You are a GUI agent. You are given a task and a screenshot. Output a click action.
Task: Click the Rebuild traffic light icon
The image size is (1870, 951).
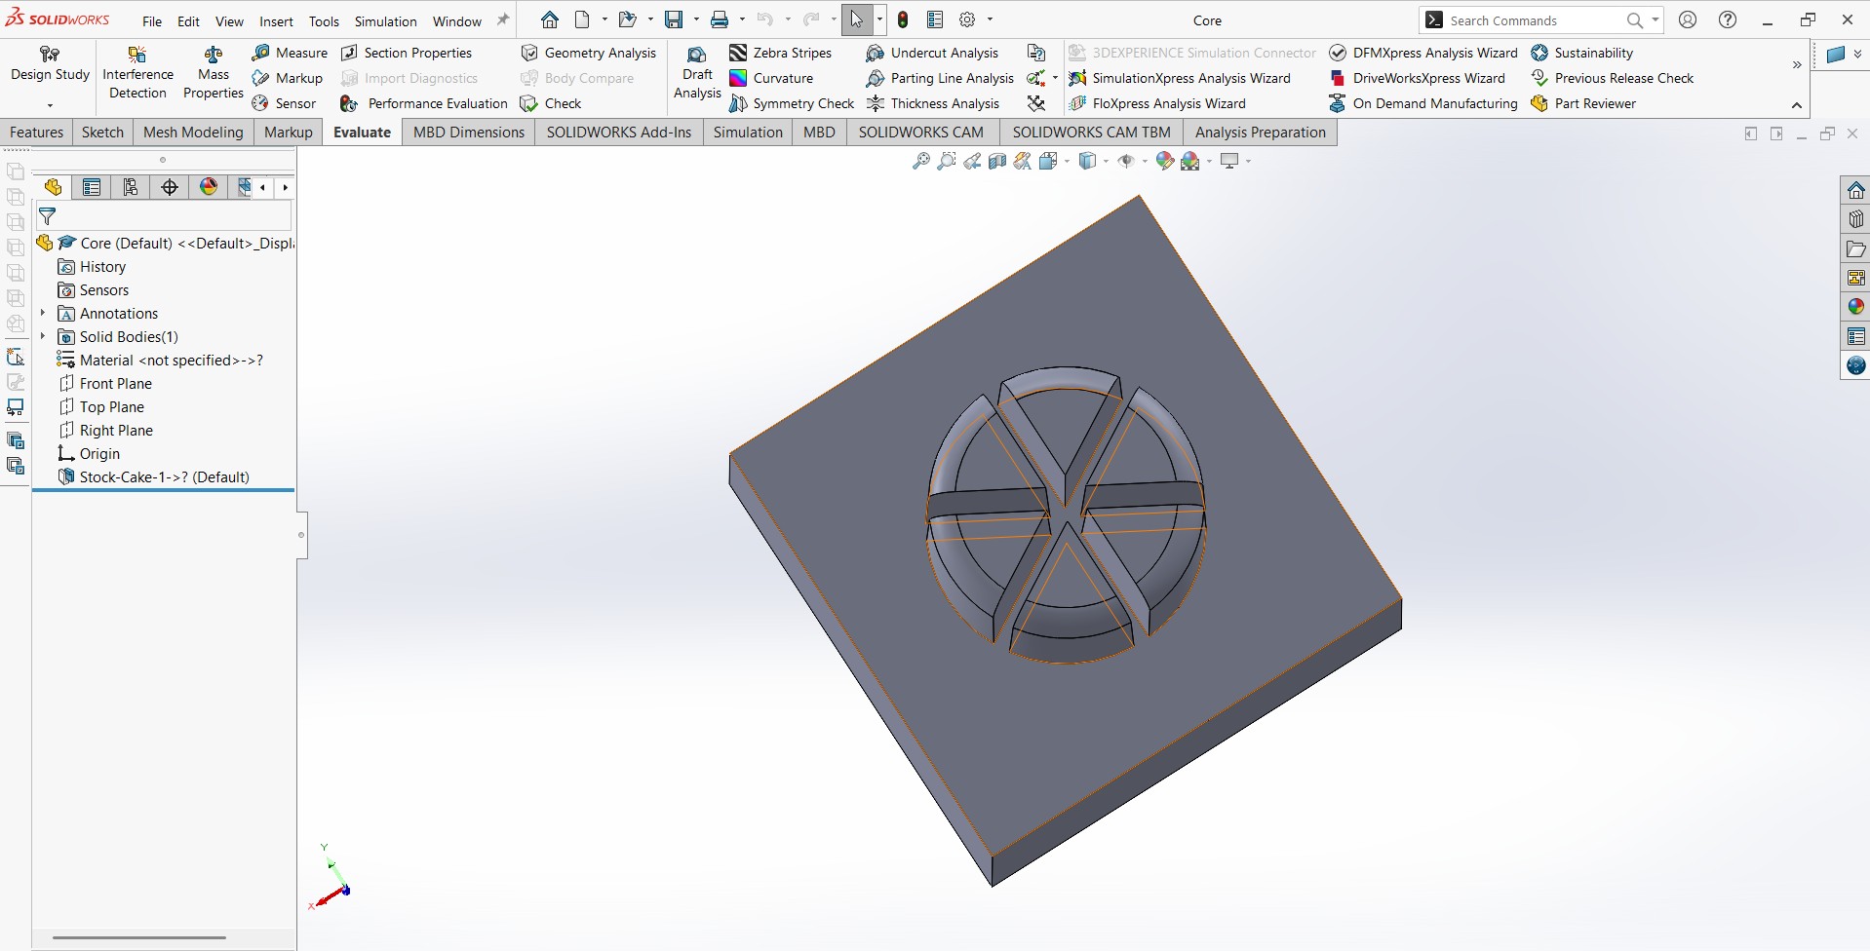click(904, 19)
